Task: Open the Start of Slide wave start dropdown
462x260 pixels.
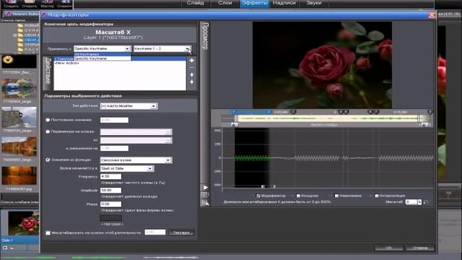Action: coord(127,168)
